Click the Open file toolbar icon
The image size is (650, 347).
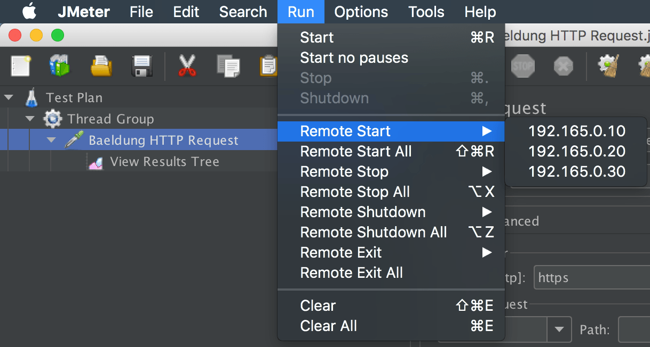tap(101, 66)
